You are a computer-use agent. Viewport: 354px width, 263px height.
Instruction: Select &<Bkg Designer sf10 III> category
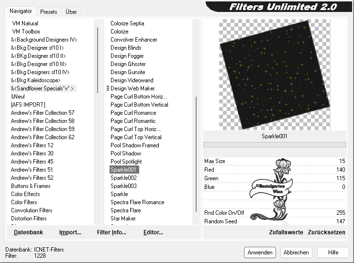[x=39, y=64]
